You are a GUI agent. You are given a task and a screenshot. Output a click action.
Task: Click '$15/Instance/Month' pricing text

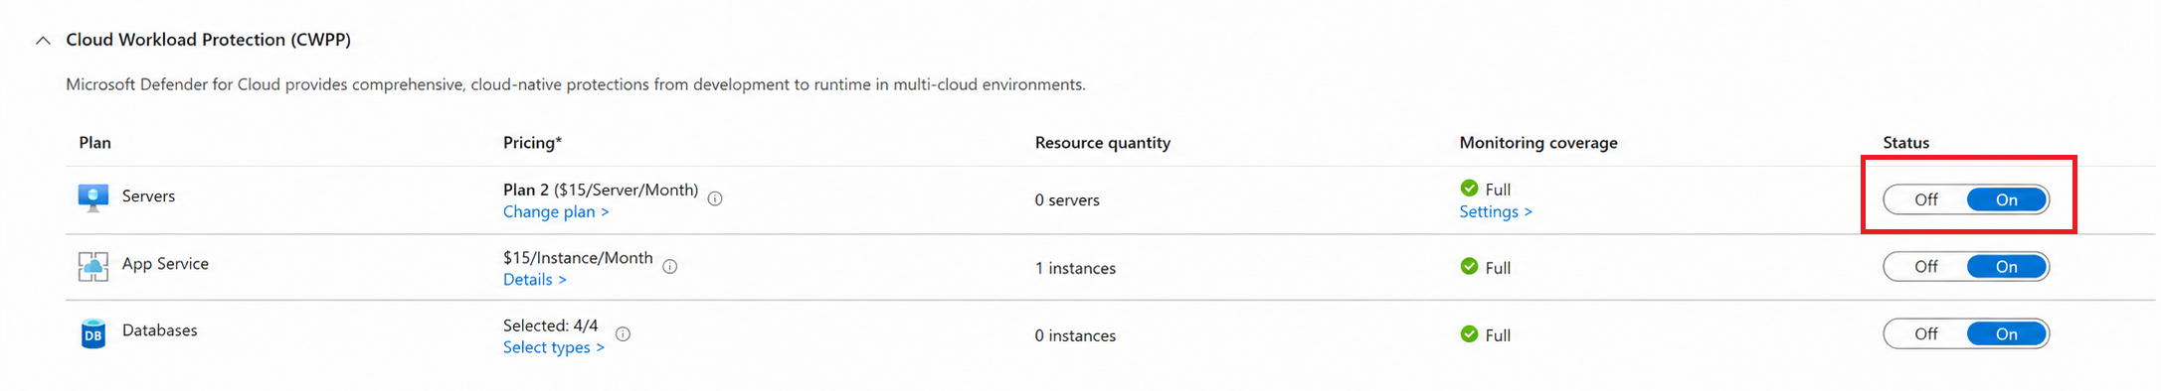(x=578, y=257)
